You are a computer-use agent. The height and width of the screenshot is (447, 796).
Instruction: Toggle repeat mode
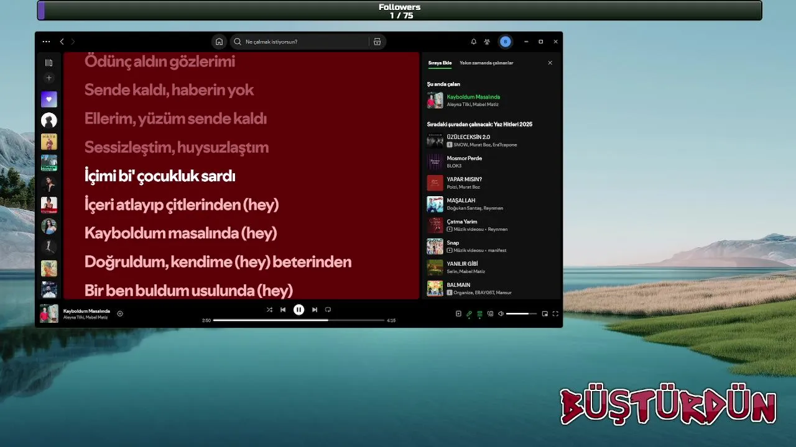(x=328, y=309)
